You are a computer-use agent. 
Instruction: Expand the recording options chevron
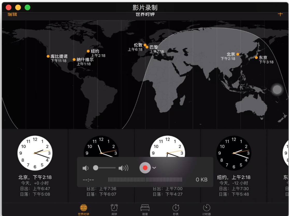pyautogui.click(x=154, y=168)
